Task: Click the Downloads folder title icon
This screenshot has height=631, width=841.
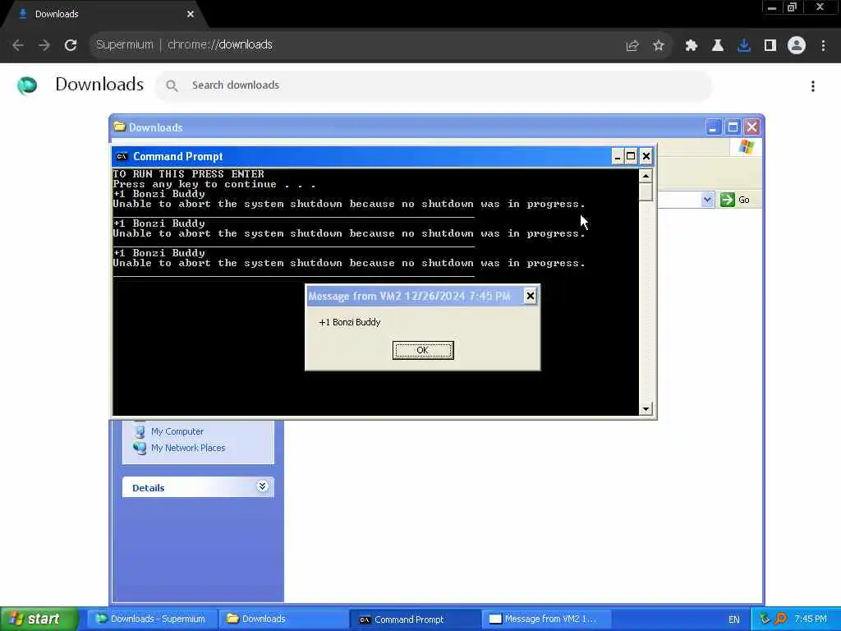Action: tap(120, 127)
